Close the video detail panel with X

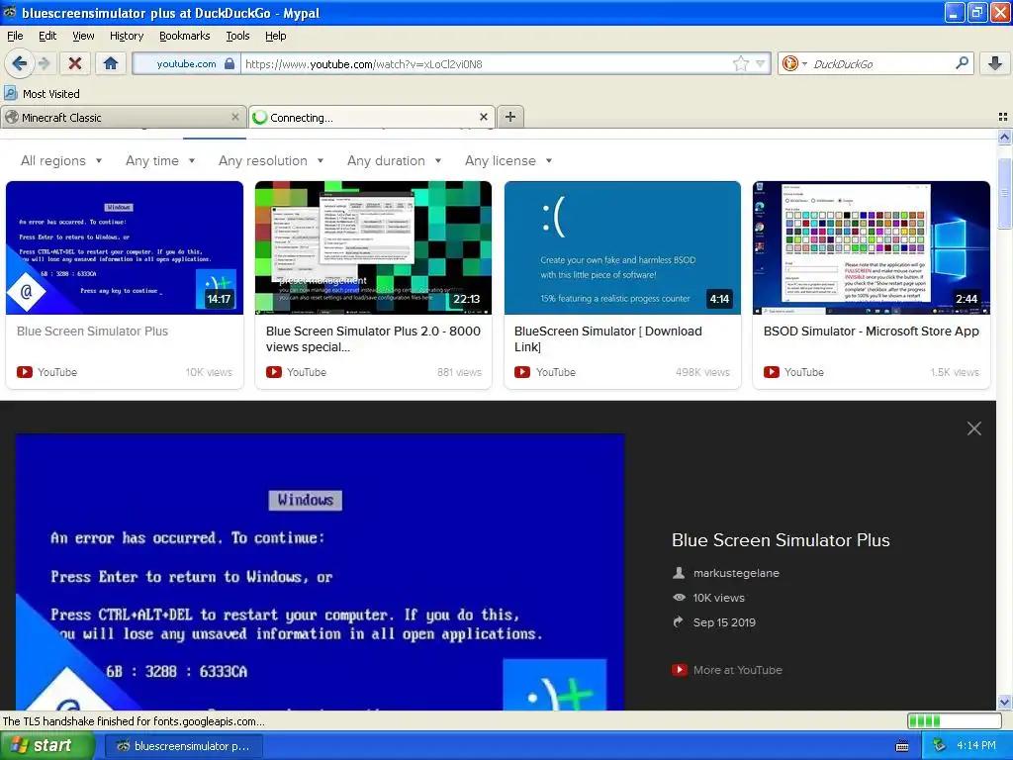974,428
